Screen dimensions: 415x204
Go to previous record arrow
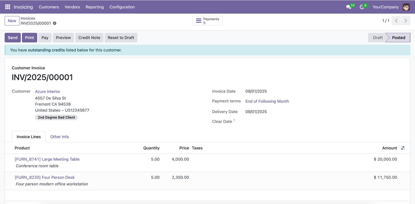[396, 21]
